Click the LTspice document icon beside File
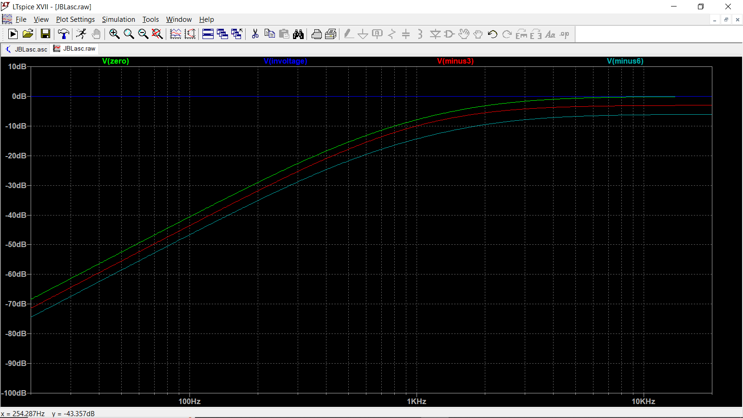This screenshot has height=418, width=743. click(7, 19)
